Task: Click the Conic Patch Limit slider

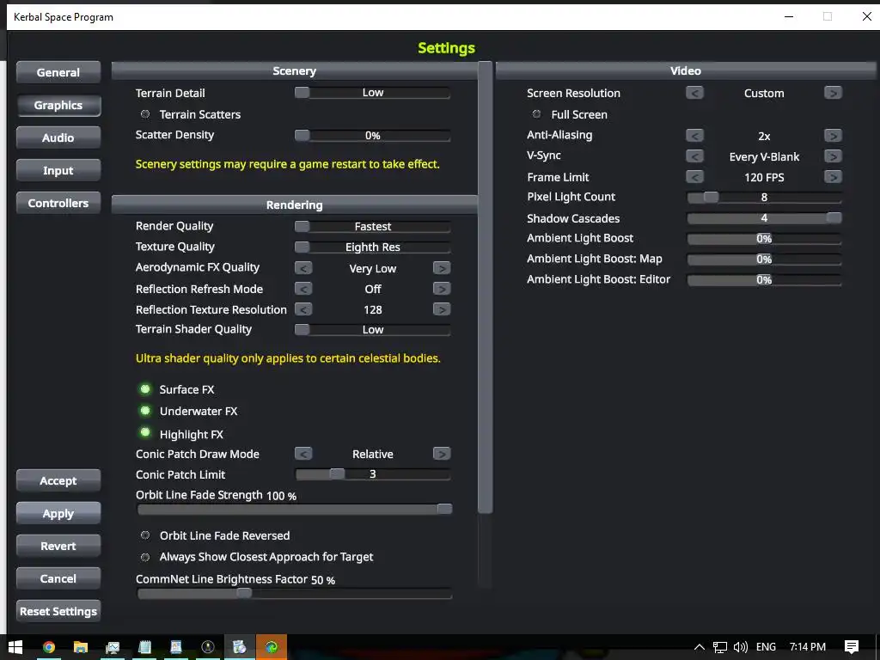Action: tap(373, 474)
